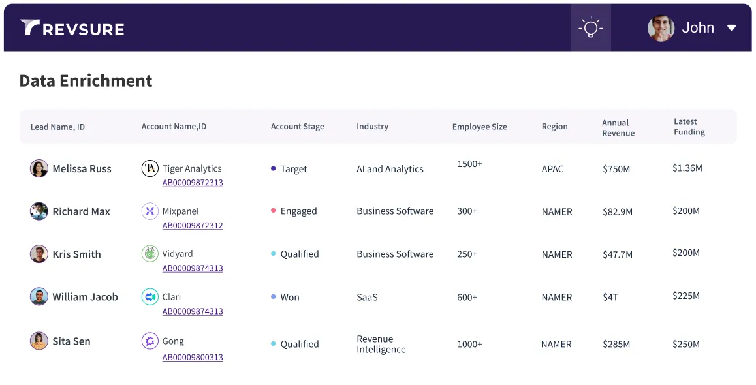
Task: Open account link AB00009872313 under Tiger Analytics
Action: [x=193, y=183]
